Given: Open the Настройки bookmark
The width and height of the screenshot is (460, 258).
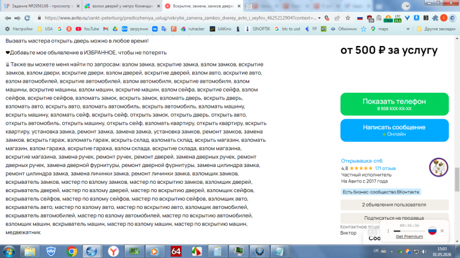Looking at the screenshot, I should [19, 29].
